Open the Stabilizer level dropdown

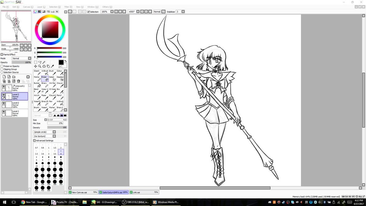pyautogui.click(x=183, y=12)
